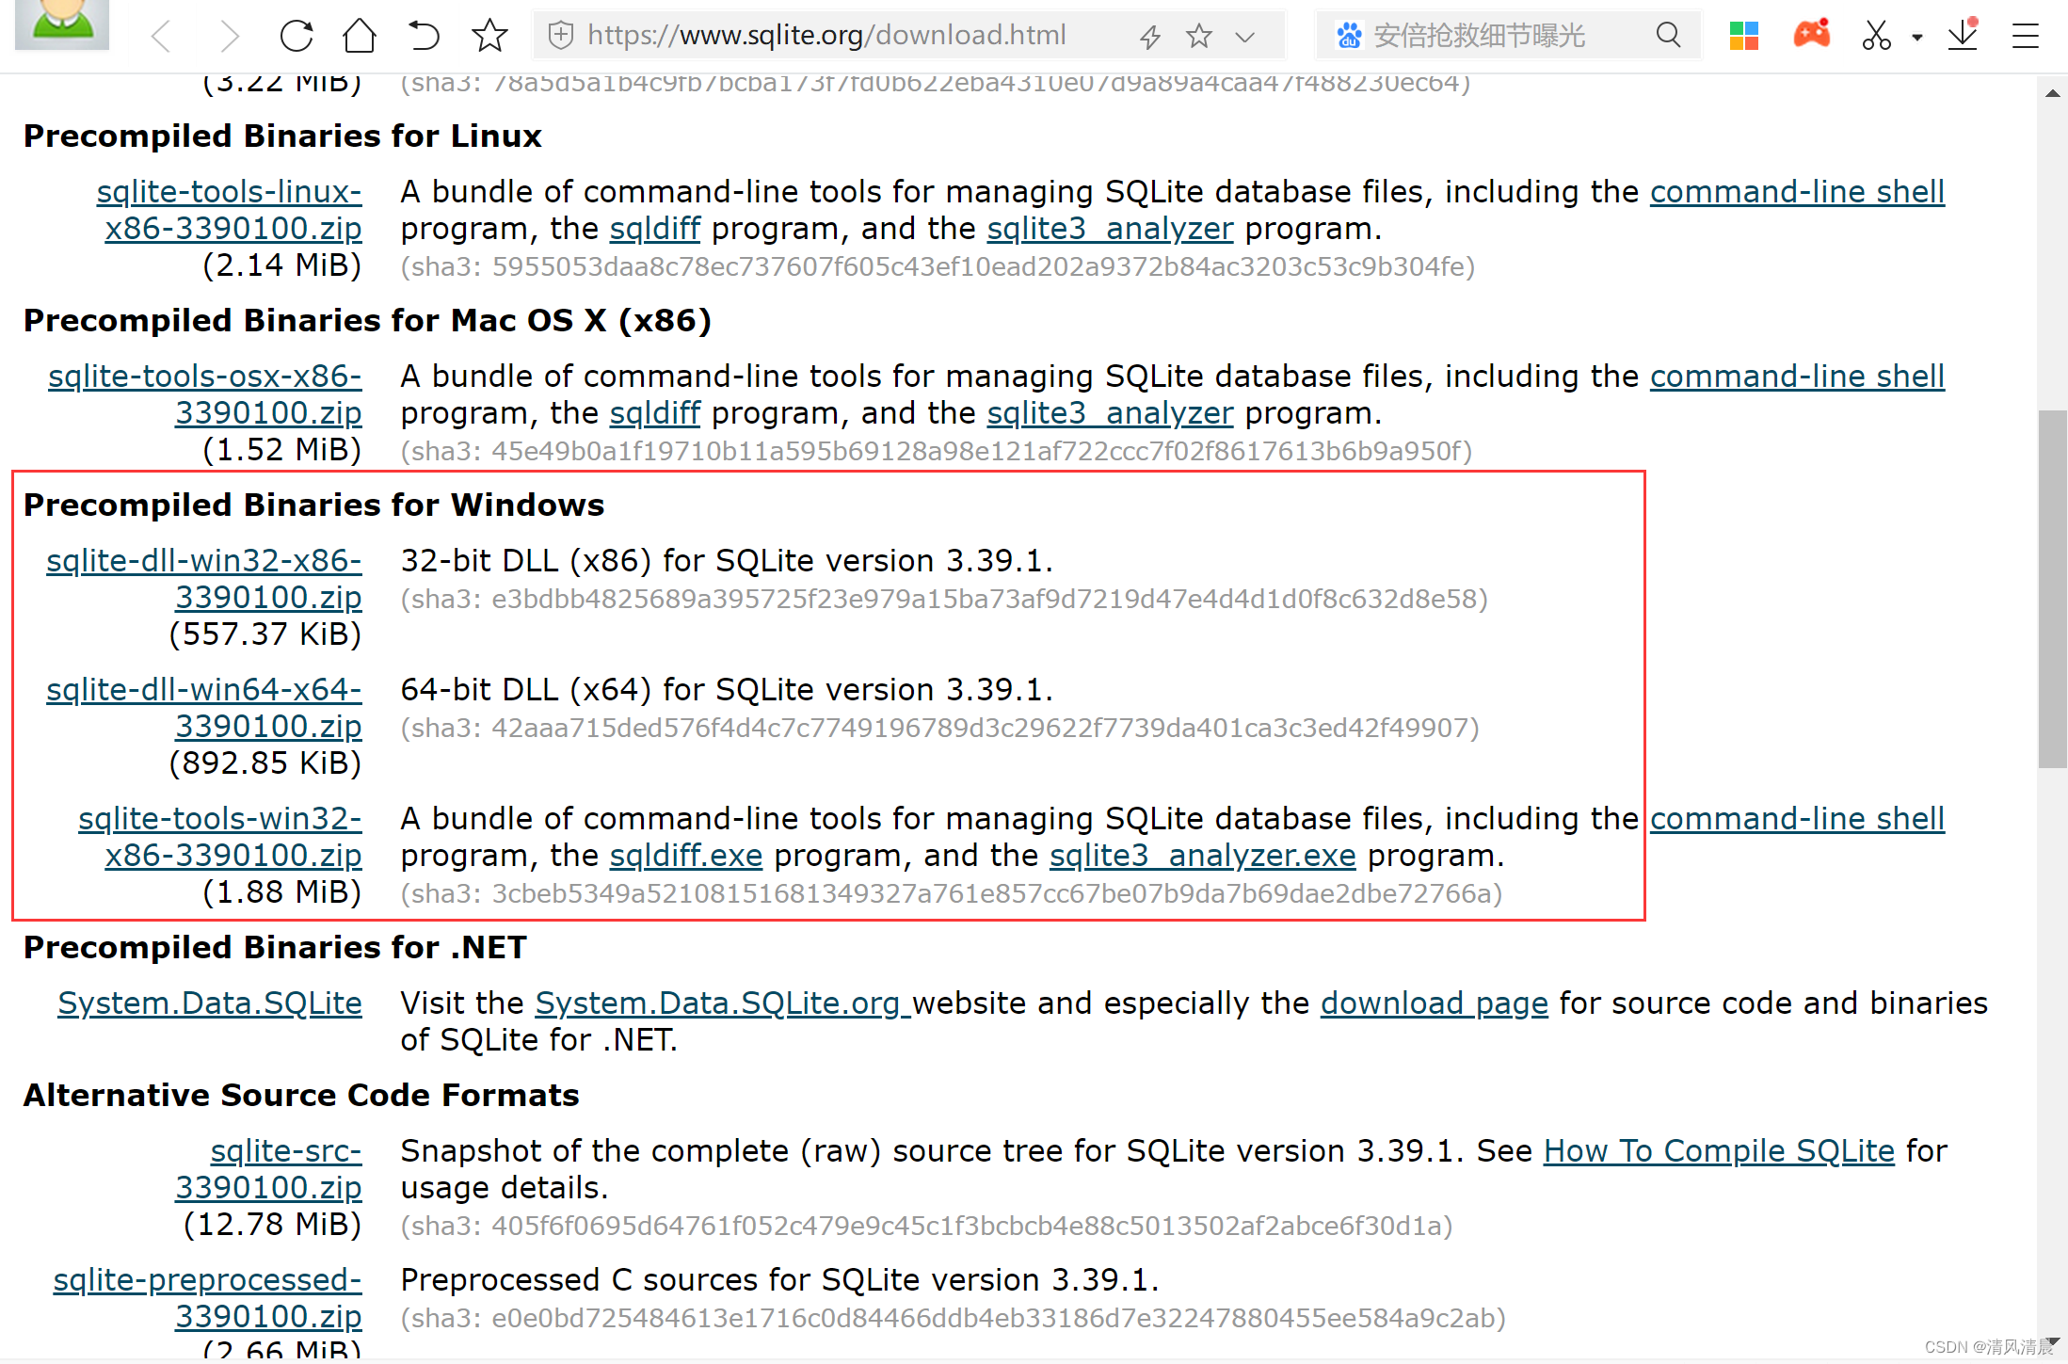
Task: Click the Baidu search input field
Action: pyautogui.click(x=1497, y=36)
